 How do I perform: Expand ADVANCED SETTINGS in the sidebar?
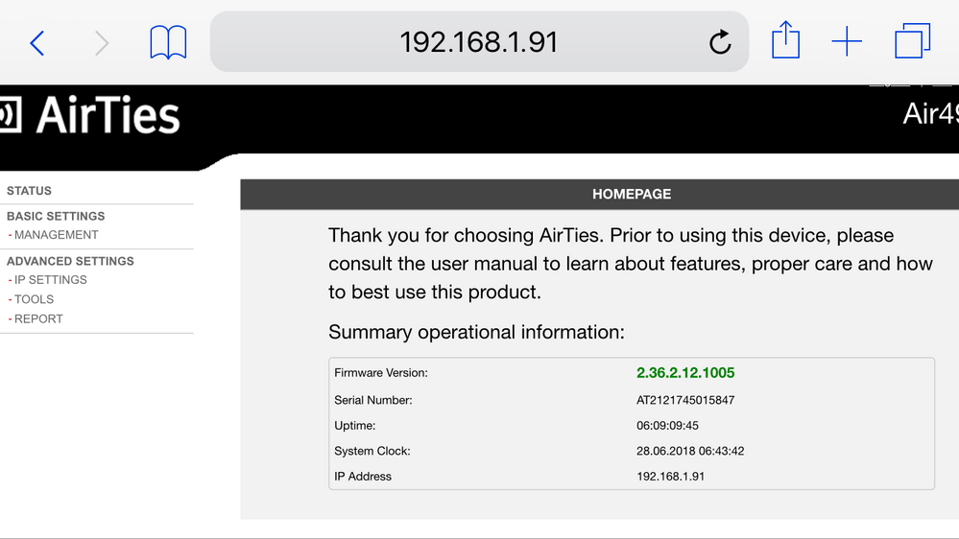pos(70,261)
